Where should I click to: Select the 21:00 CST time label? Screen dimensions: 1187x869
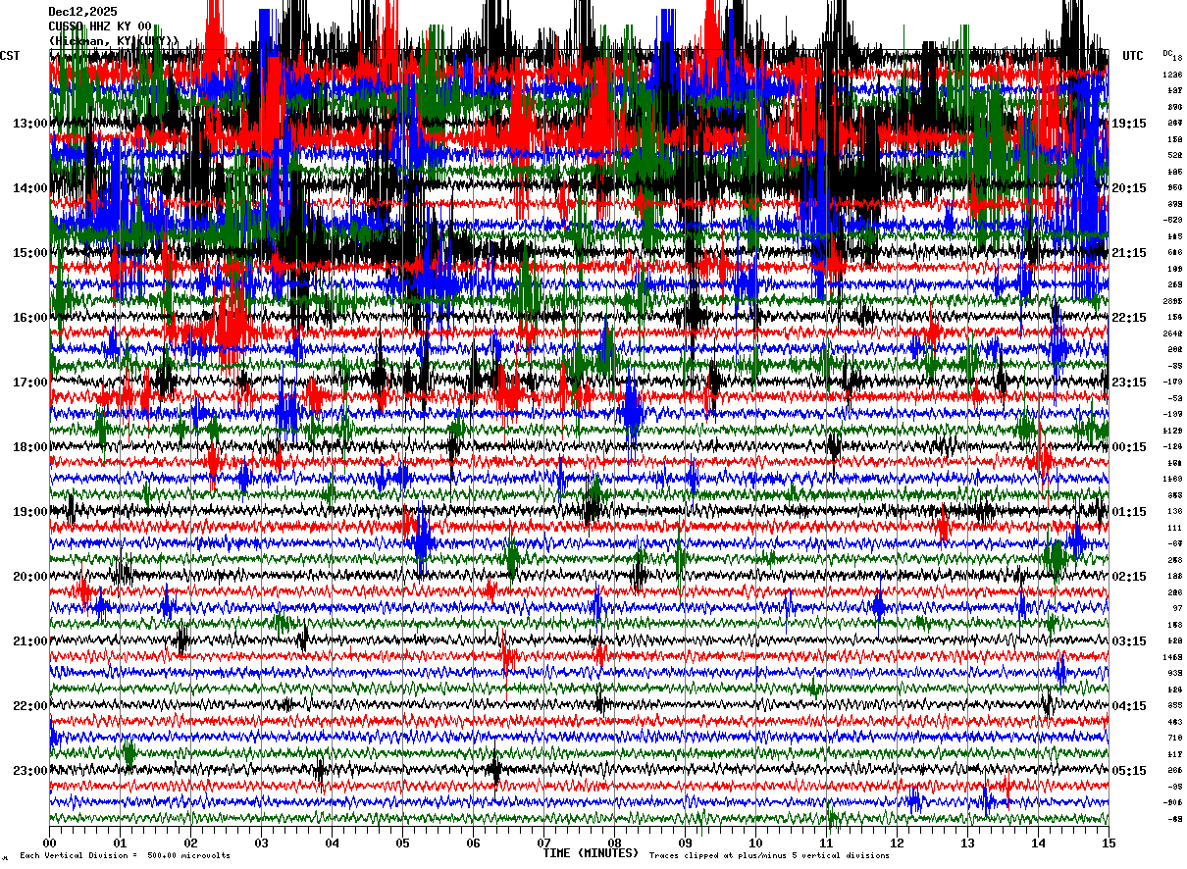coord(30,641)
